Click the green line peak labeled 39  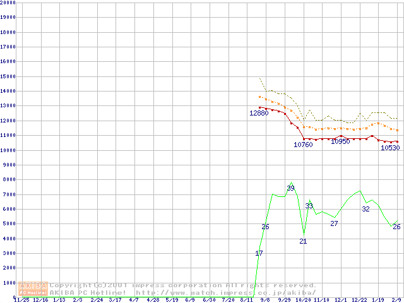tap(291, 188)
